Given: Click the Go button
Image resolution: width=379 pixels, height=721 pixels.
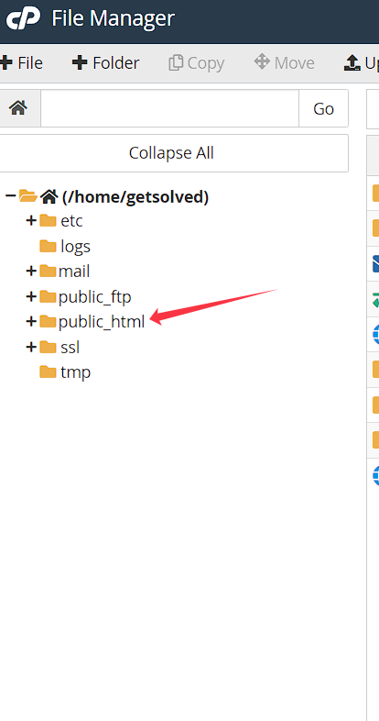Looking at the screenshot, I should (323, 108).
